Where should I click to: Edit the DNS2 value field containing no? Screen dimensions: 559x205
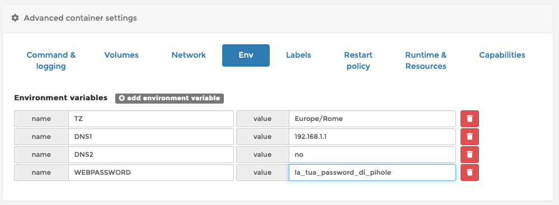(372, 154)
